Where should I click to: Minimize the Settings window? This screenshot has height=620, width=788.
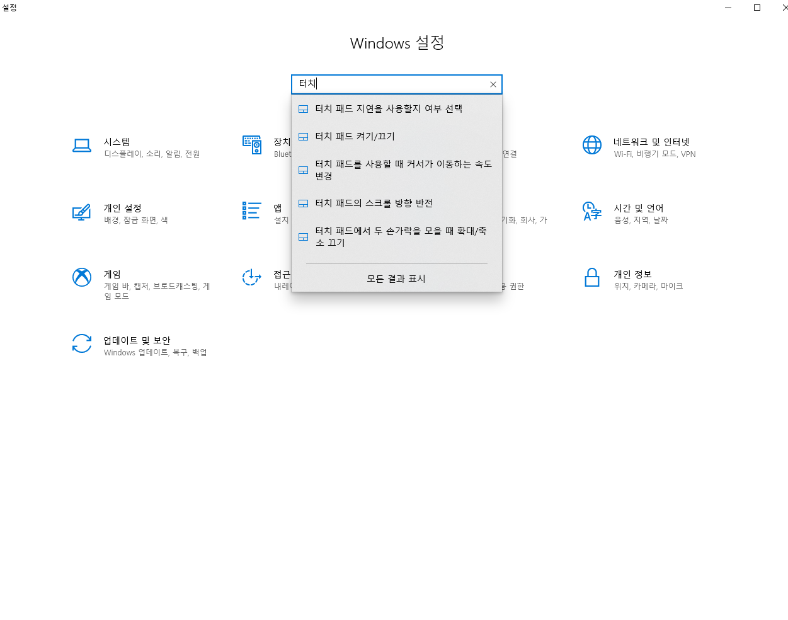click(728, 8)
